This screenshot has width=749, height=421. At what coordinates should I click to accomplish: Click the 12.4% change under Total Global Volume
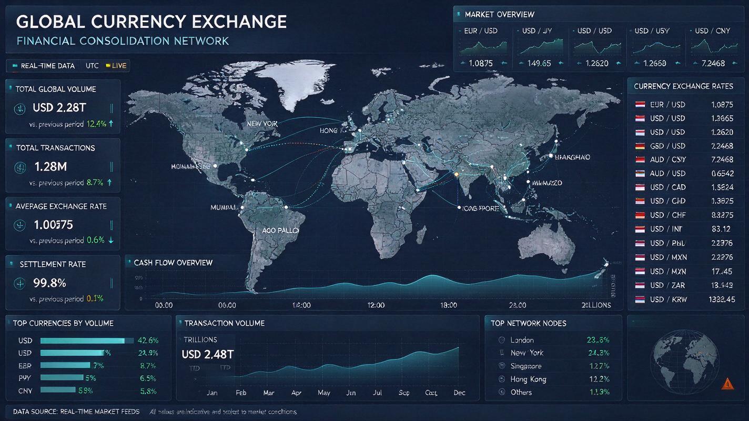(97, 125)
